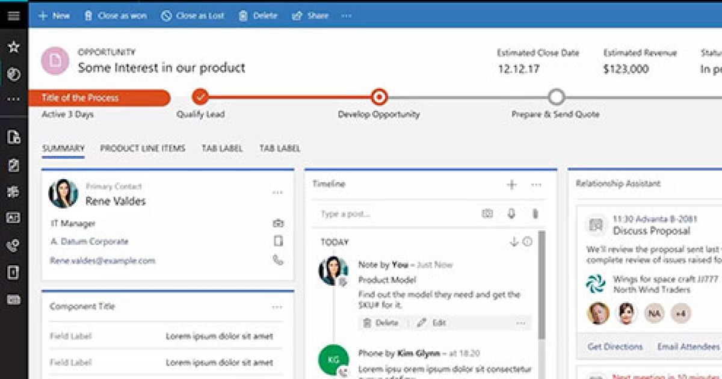Click the favorites star icon in sidebar
The width and height of the screenshot is (722, 379).
(x=13, y=47)
